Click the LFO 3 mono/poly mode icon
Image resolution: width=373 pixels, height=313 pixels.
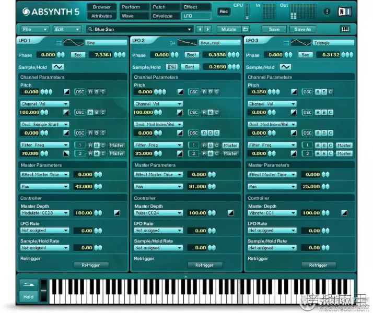[286, 43]
